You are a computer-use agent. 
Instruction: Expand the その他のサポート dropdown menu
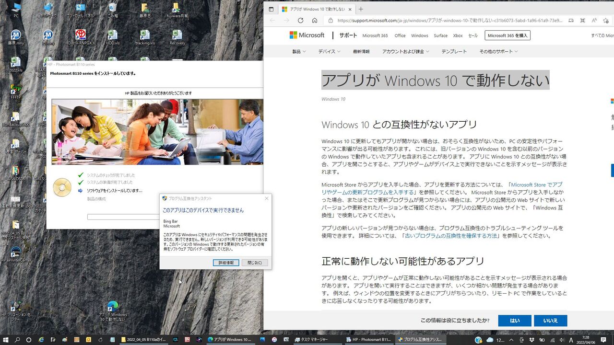(x=498, y=51)
